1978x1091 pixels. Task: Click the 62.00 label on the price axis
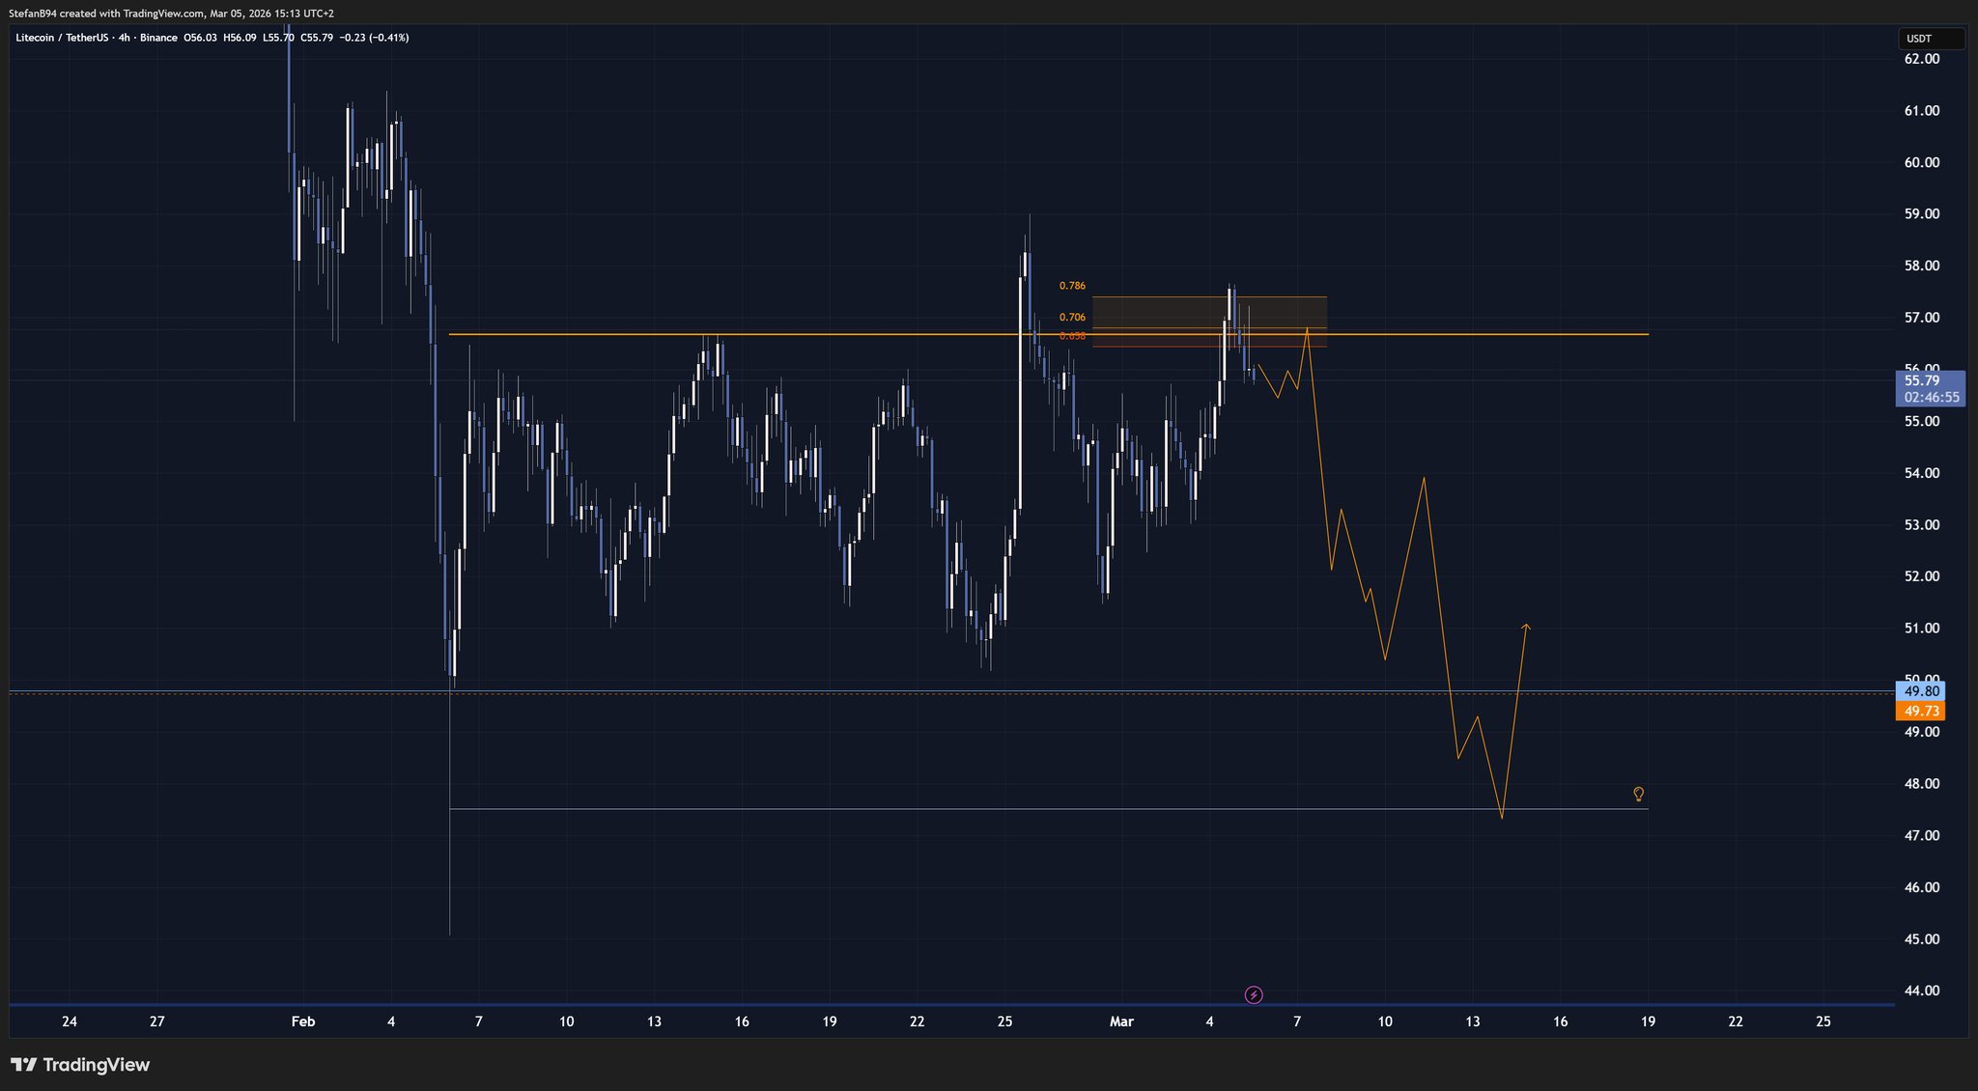point(1921,59)
